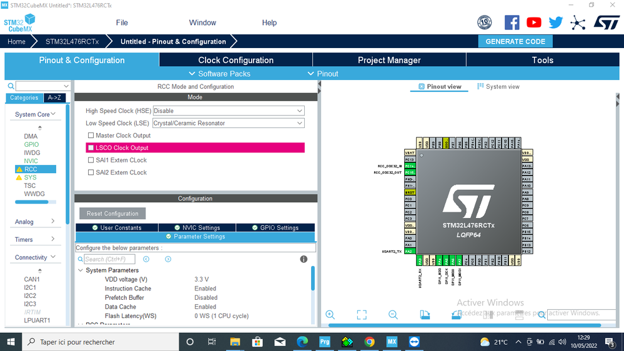Switch to the Project Manager tab

point(389,60)
